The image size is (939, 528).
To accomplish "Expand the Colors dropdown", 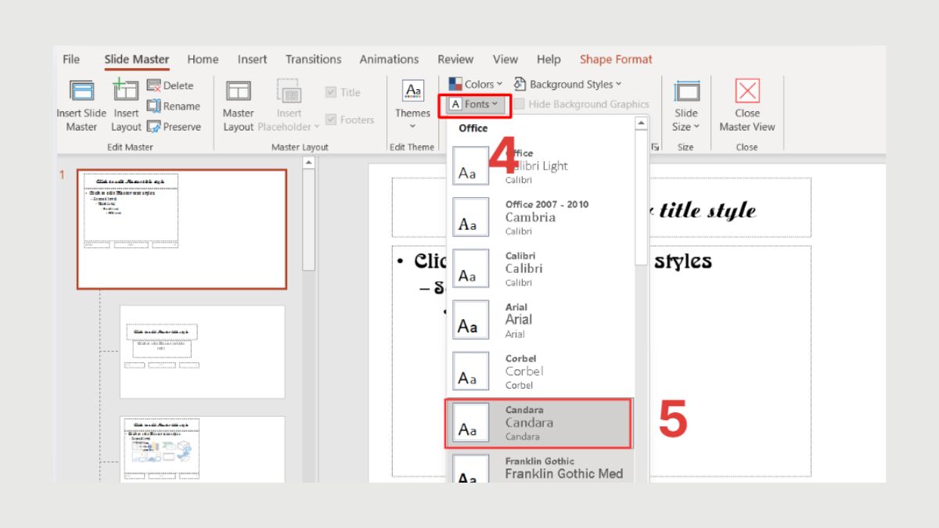I will pyautogui.click(x=475, y=84).
